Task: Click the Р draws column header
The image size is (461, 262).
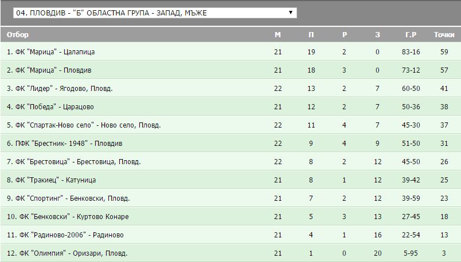Action: (344, 34)
